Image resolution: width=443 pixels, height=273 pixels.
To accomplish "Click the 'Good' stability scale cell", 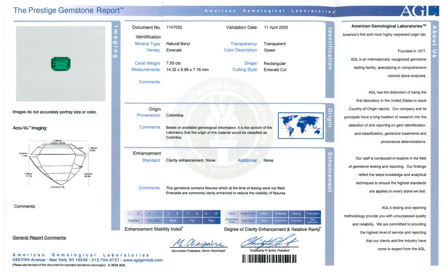I will click(x=173, y=220).
